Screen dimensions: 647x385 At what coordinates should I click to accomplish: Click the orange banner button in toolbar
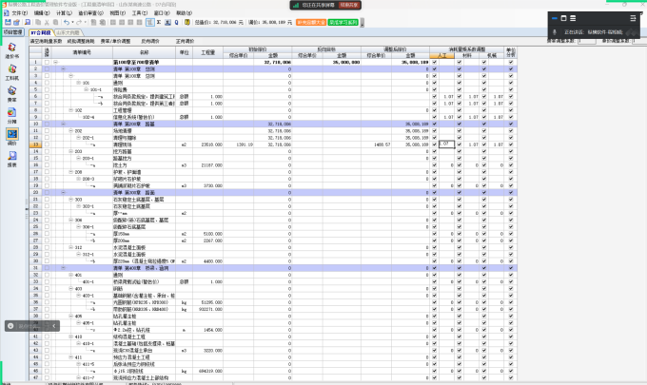[x=311, y=22]
